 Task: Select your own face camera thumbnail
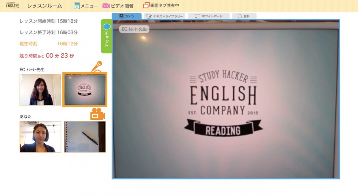tap(40, 137)
